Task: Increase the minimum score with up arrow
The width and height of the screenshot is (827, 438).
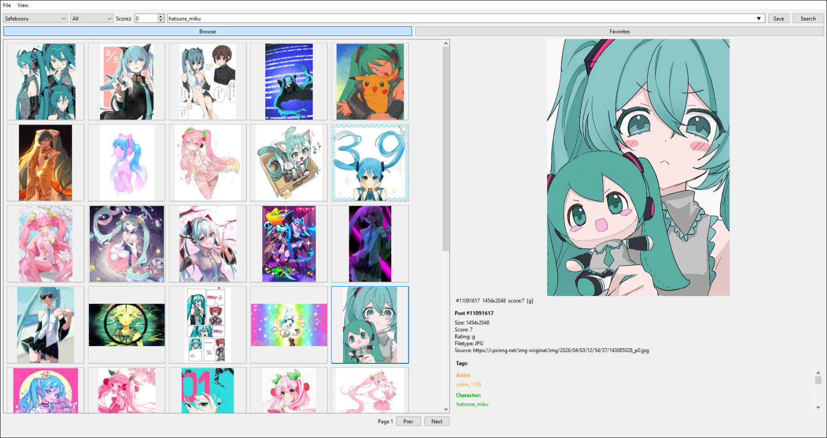Action: 161,17
